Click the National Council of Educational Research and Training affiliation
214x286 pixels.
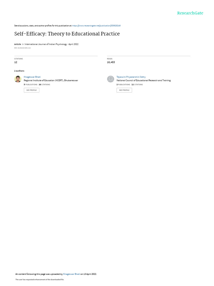144,80
